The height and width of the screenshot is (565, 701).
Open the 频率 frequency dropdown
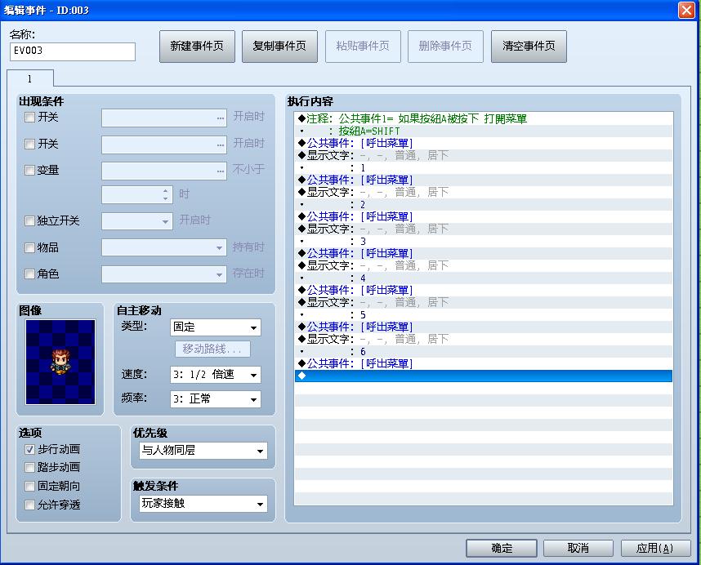click(x=216, y=399)
